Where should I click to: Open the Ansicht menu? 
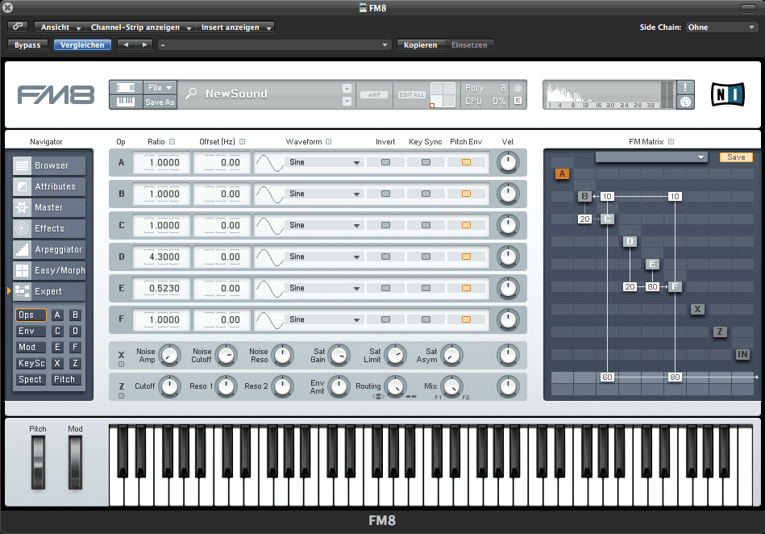point(60,27)
